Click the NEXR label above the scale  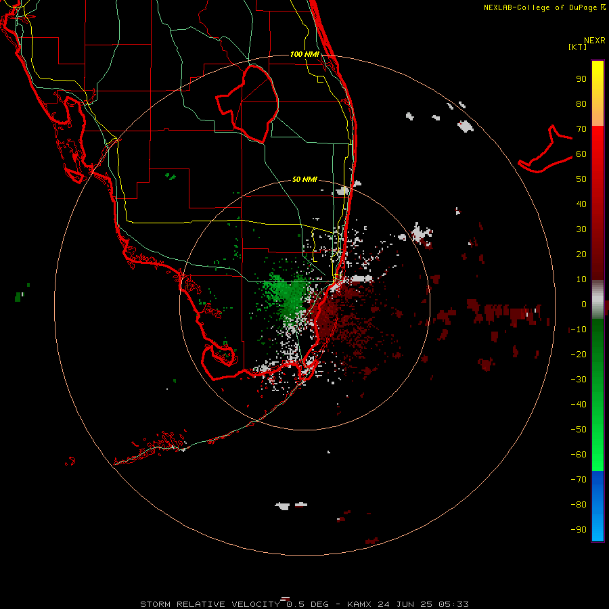click(595, 41)
